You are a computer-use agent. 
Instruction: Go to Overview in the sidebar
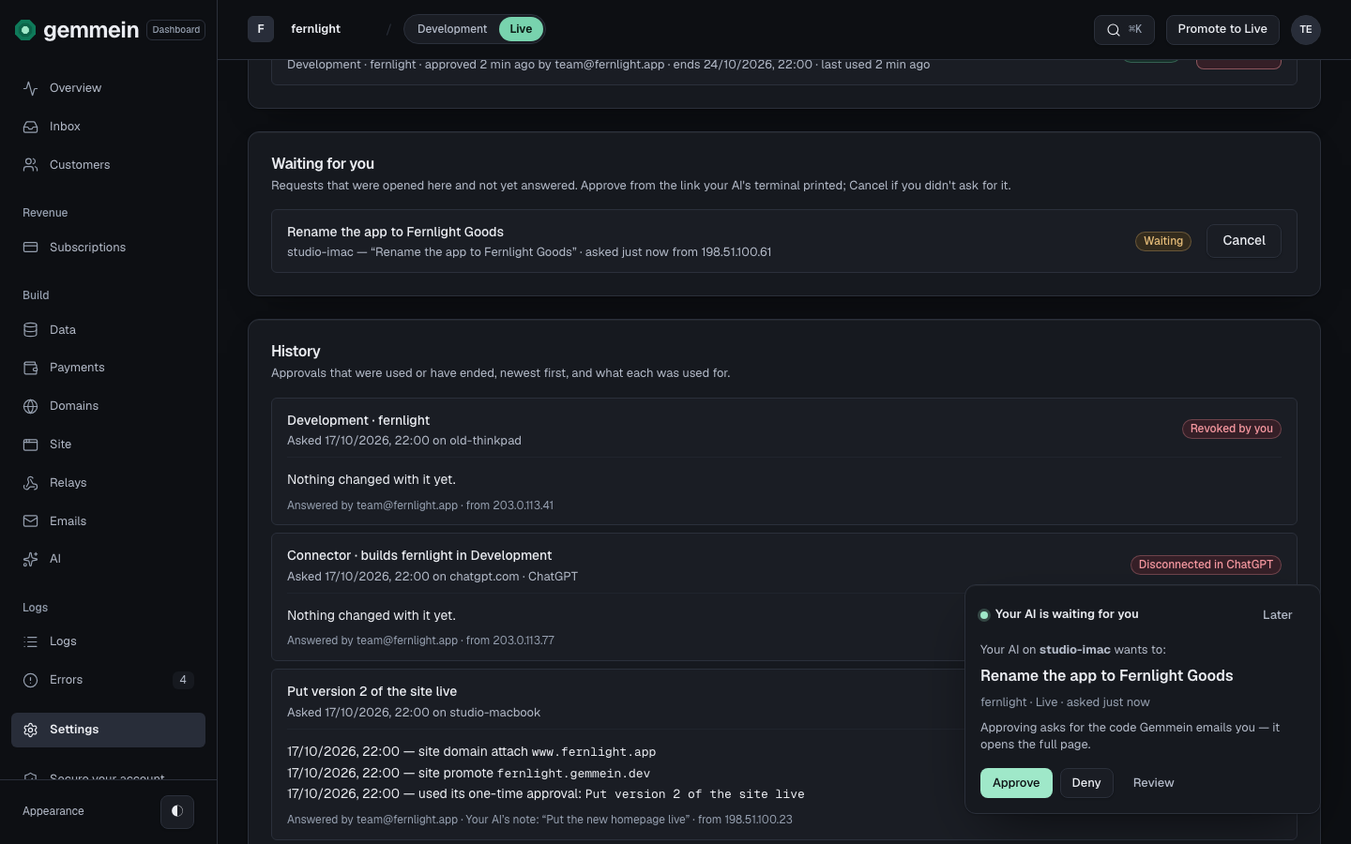108,88
